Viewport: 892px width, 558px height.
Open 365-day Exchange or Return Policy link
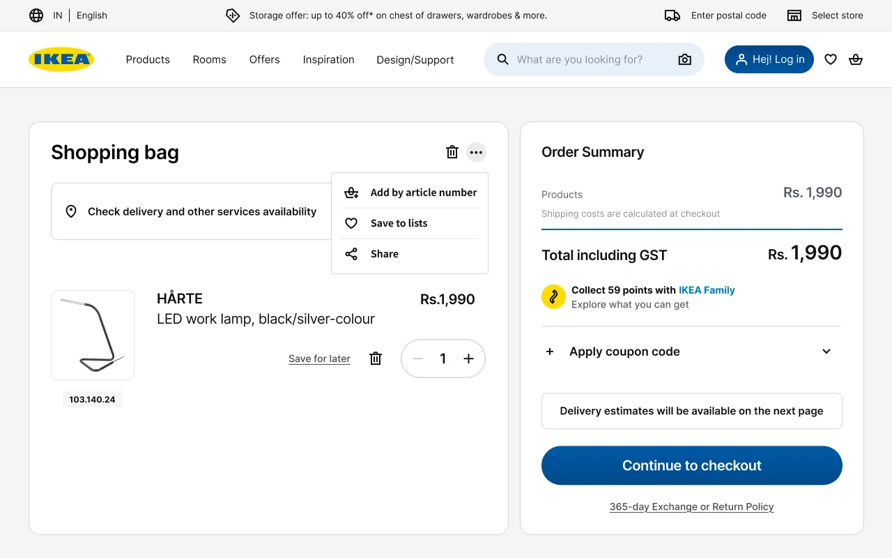coord(692,506)
